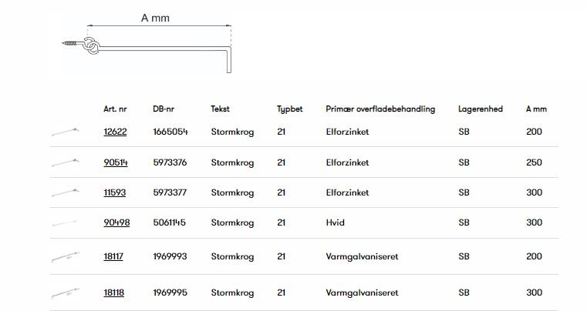Click the white hook thumbnail for 90498
587x311 pixels.
coord(66,223)
